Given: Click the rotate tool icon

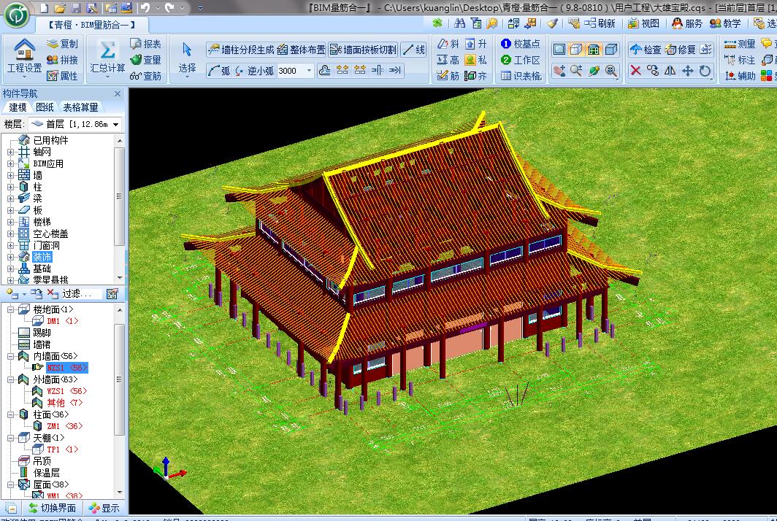Looking at the screenshot, I should (705, 71).
